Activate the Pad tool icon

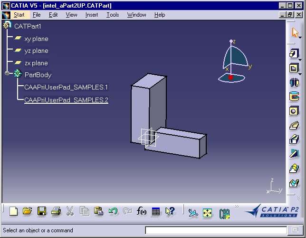click(x=294, y=53)
